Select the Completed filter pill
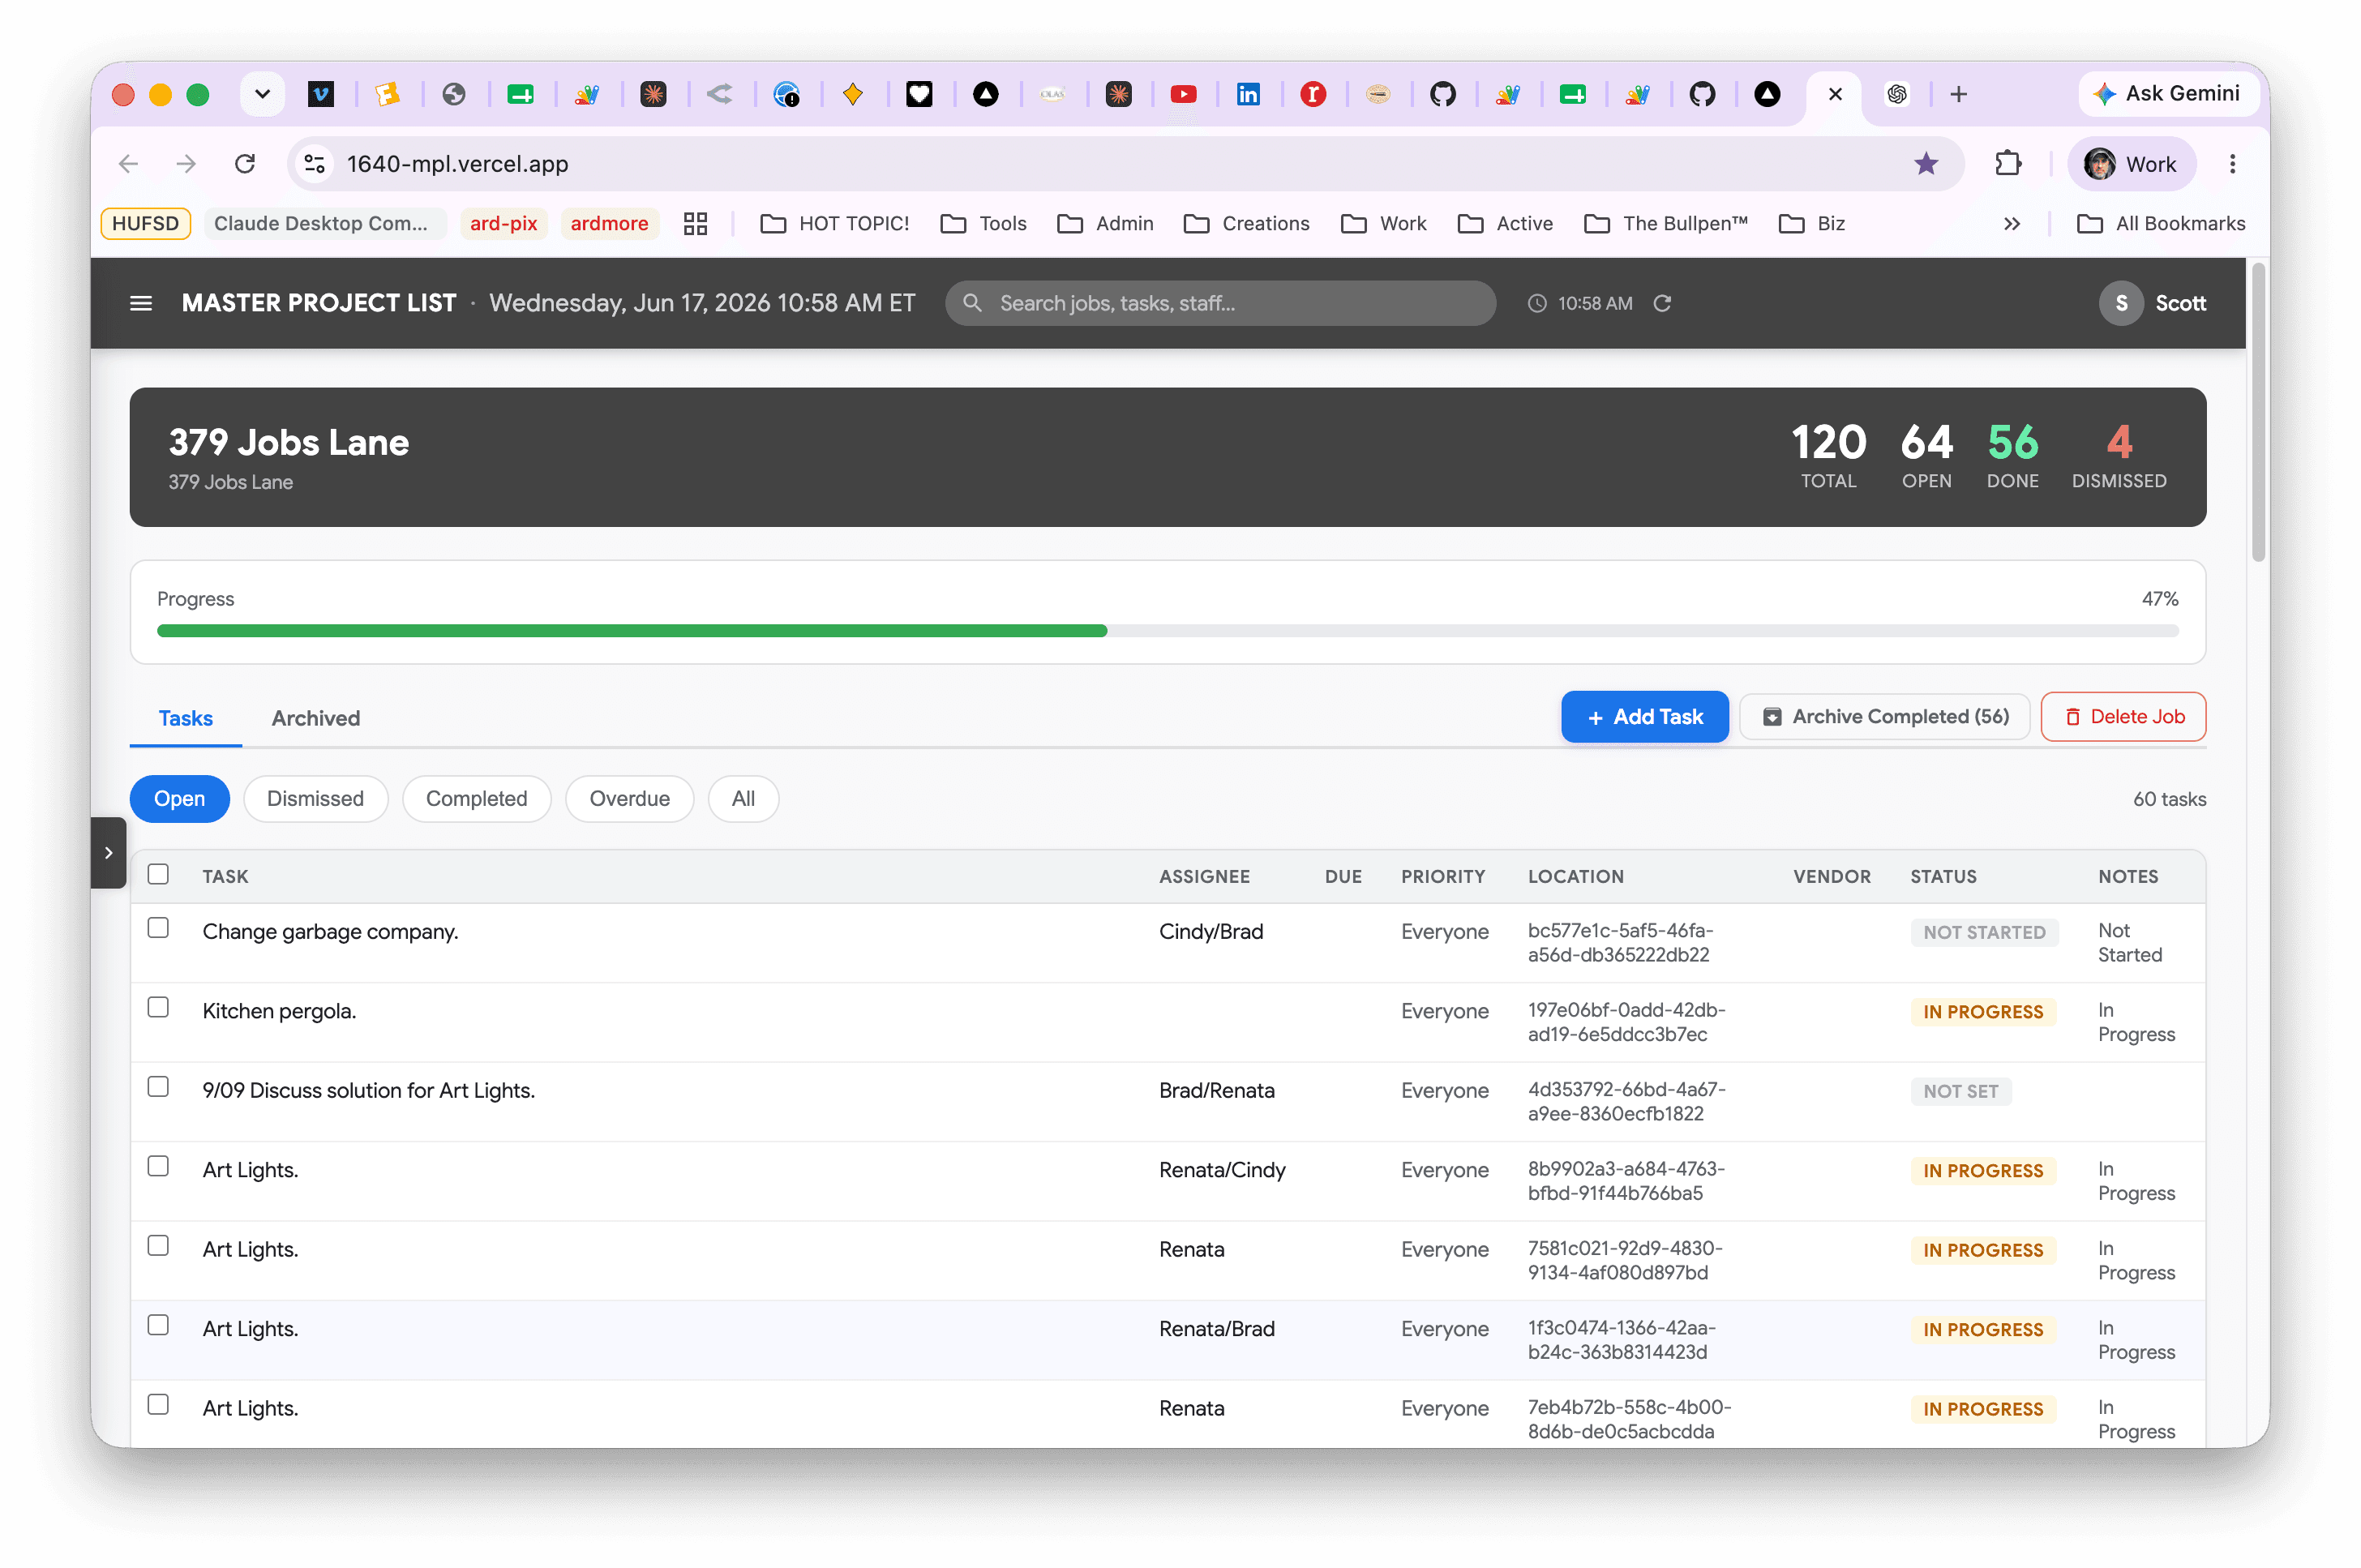 (x=476, y=798)
